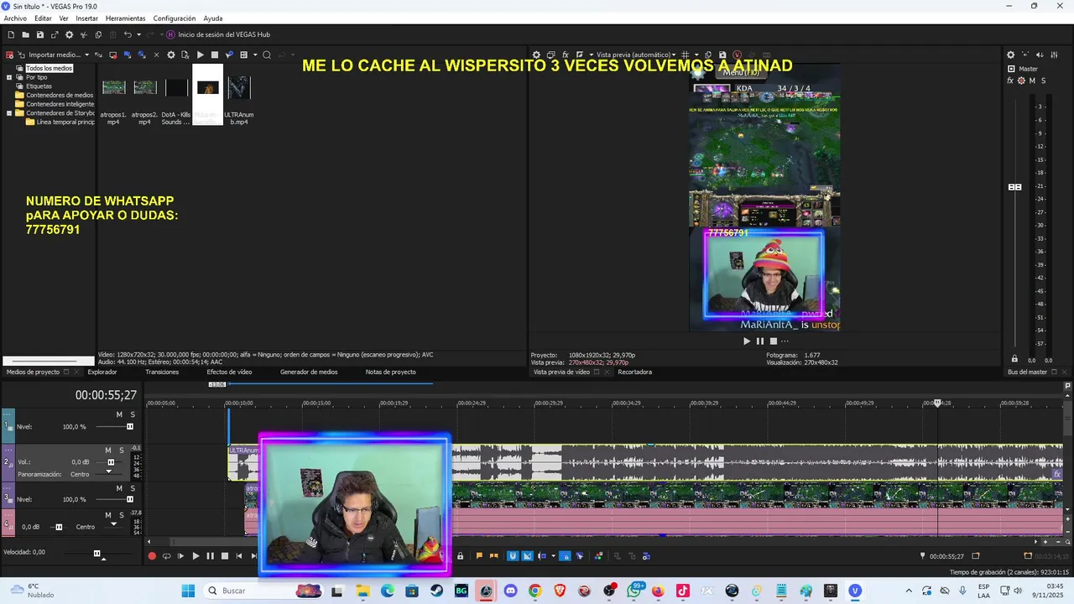Image resolution: width=1074 pixels, height=604 pixels.
Task: Open the Efectos de vídeo tab
Action: coord(229,372)
